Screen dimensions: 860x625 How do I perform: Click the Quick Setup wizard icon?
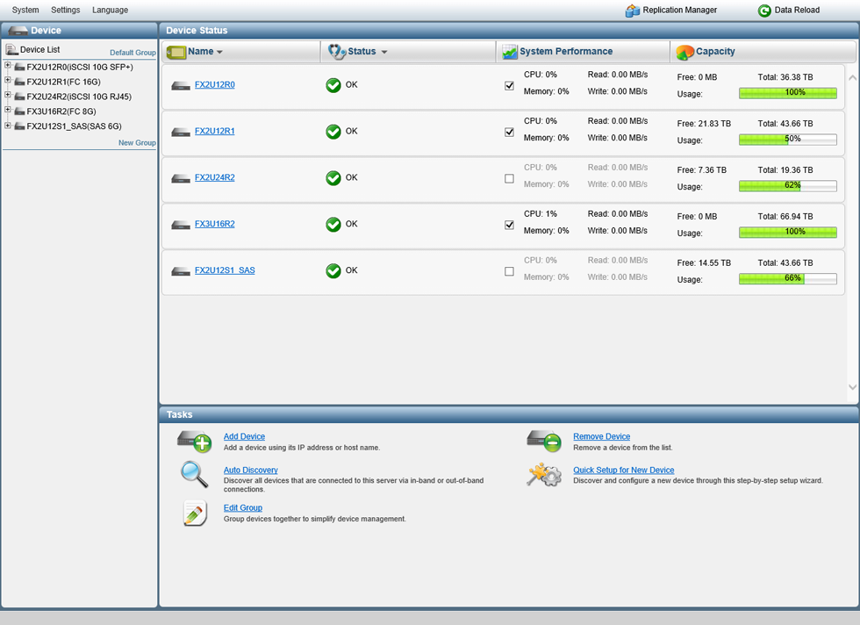pos(544,475)
